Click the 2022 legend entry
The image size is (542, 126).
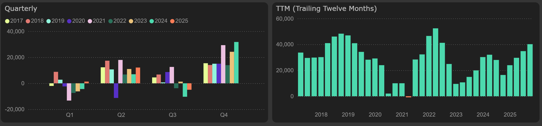click(x=111, y=21)
